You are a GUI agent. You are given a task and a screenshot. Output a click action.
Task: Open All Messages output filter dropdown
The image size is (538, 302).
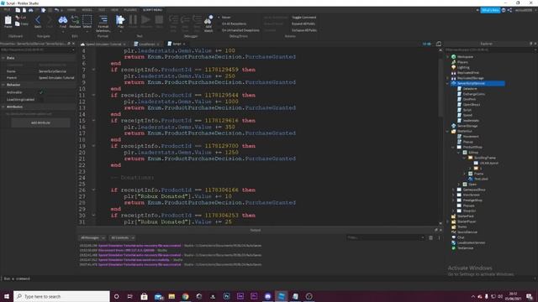[x=92, y=237]
